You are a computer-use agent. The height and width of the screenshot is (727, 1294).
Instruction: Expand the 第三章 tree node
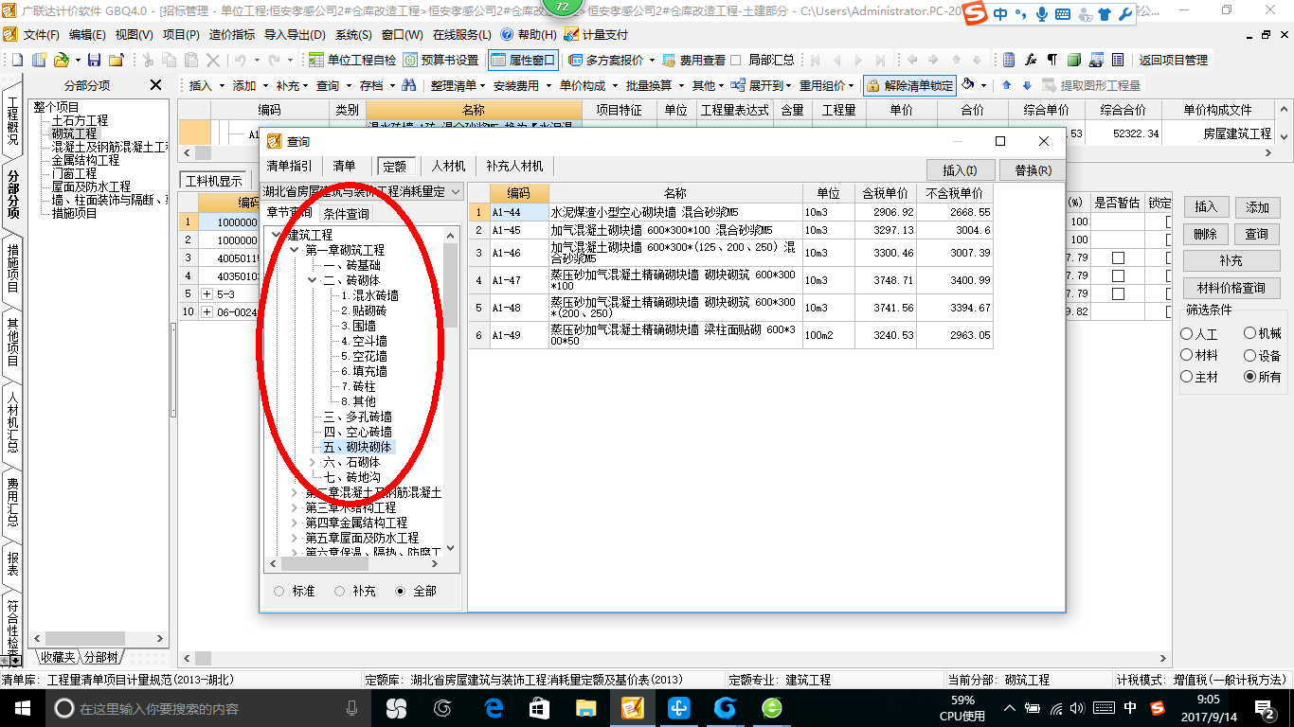[294, 507]
